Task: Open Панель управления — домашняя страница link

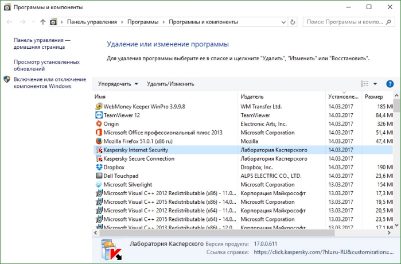Action: (x=42, y=44)
